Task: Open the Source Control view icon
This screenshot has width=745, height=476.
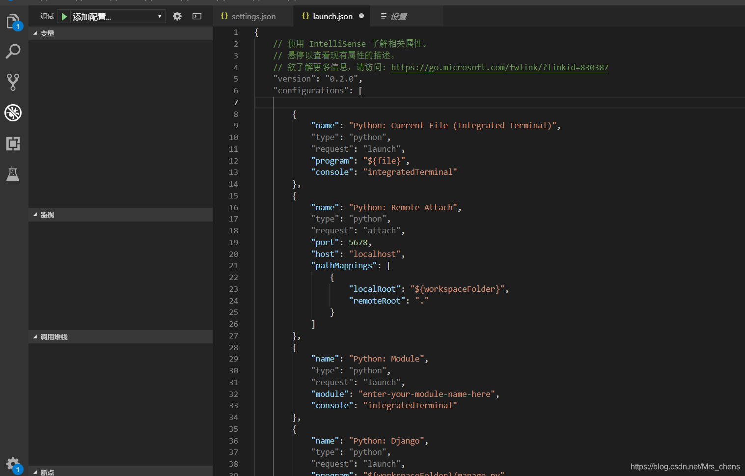Action: click(13, 82)
